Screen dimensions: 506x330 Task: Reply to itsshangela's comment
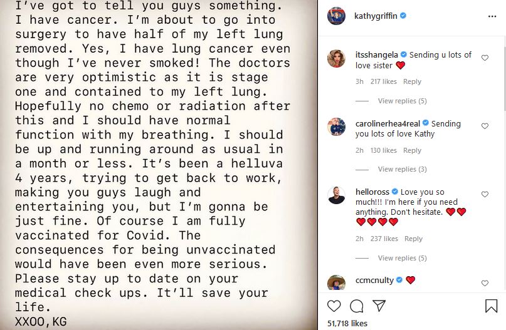[x=412, y=81]
